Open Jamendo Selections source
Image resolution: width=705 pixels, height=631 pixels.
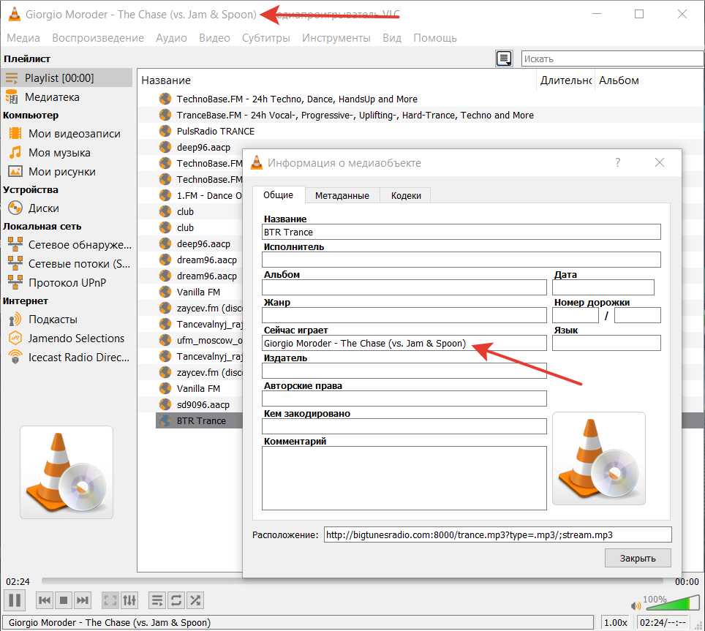click(x=67, y=339)
